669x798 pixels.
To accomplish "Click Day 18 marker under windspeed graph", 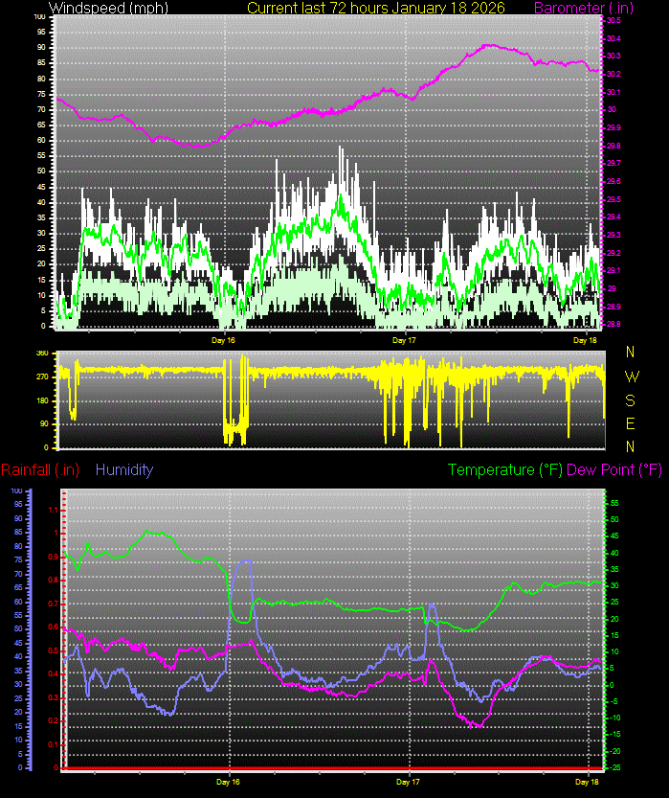I will (586, 339).
